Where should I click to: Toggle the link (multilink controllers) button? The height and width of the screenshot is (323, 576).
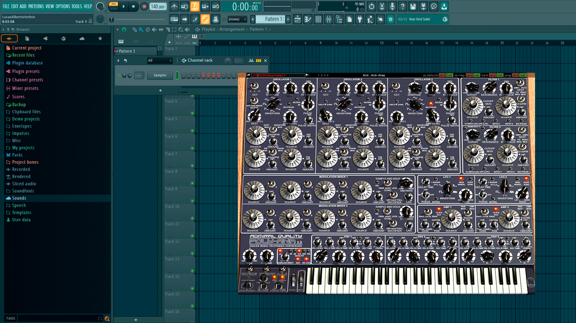pyautogui.click(x=205, y=19)
